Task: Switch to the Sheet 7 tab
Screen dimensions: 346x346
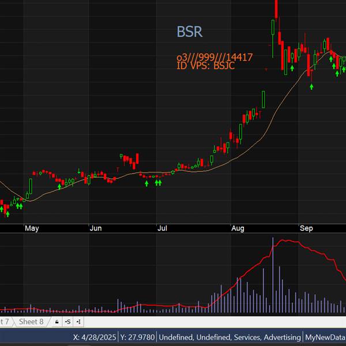Action: pyautogui.click(x=5, y=322)
